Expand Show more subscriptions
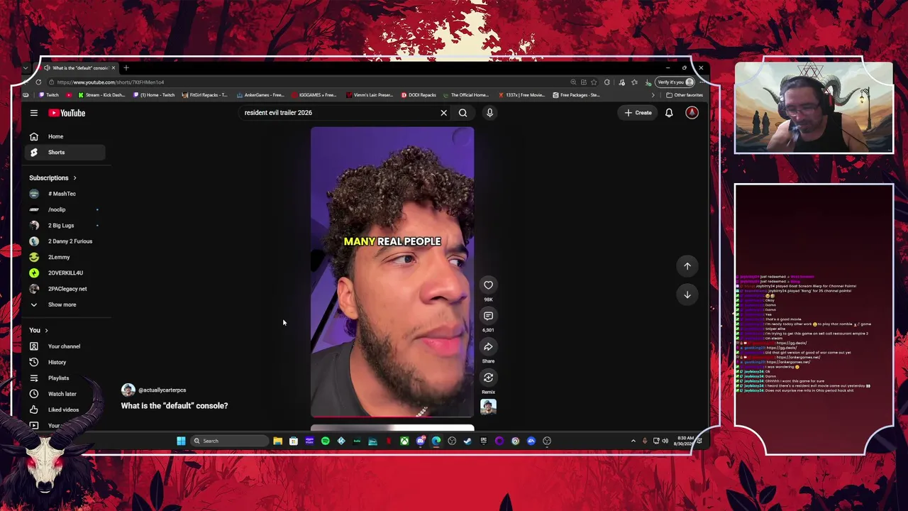908x511 pixels. point(66,304)
